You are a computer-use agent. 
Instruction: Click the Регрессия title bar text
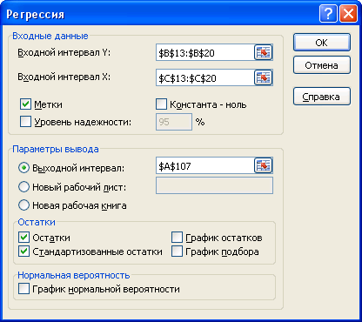click(36, 14)
